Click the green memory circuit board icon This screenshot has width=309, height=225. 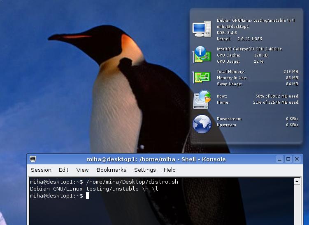pos(202,77)
